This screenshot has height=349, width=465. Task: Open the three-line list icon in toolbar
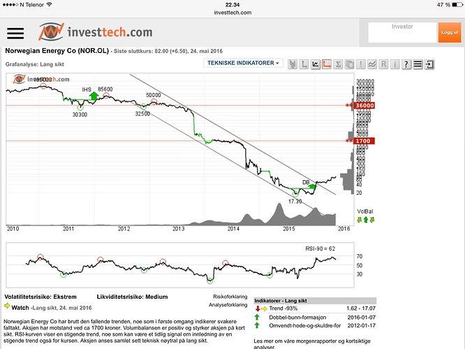pos(418,64)
